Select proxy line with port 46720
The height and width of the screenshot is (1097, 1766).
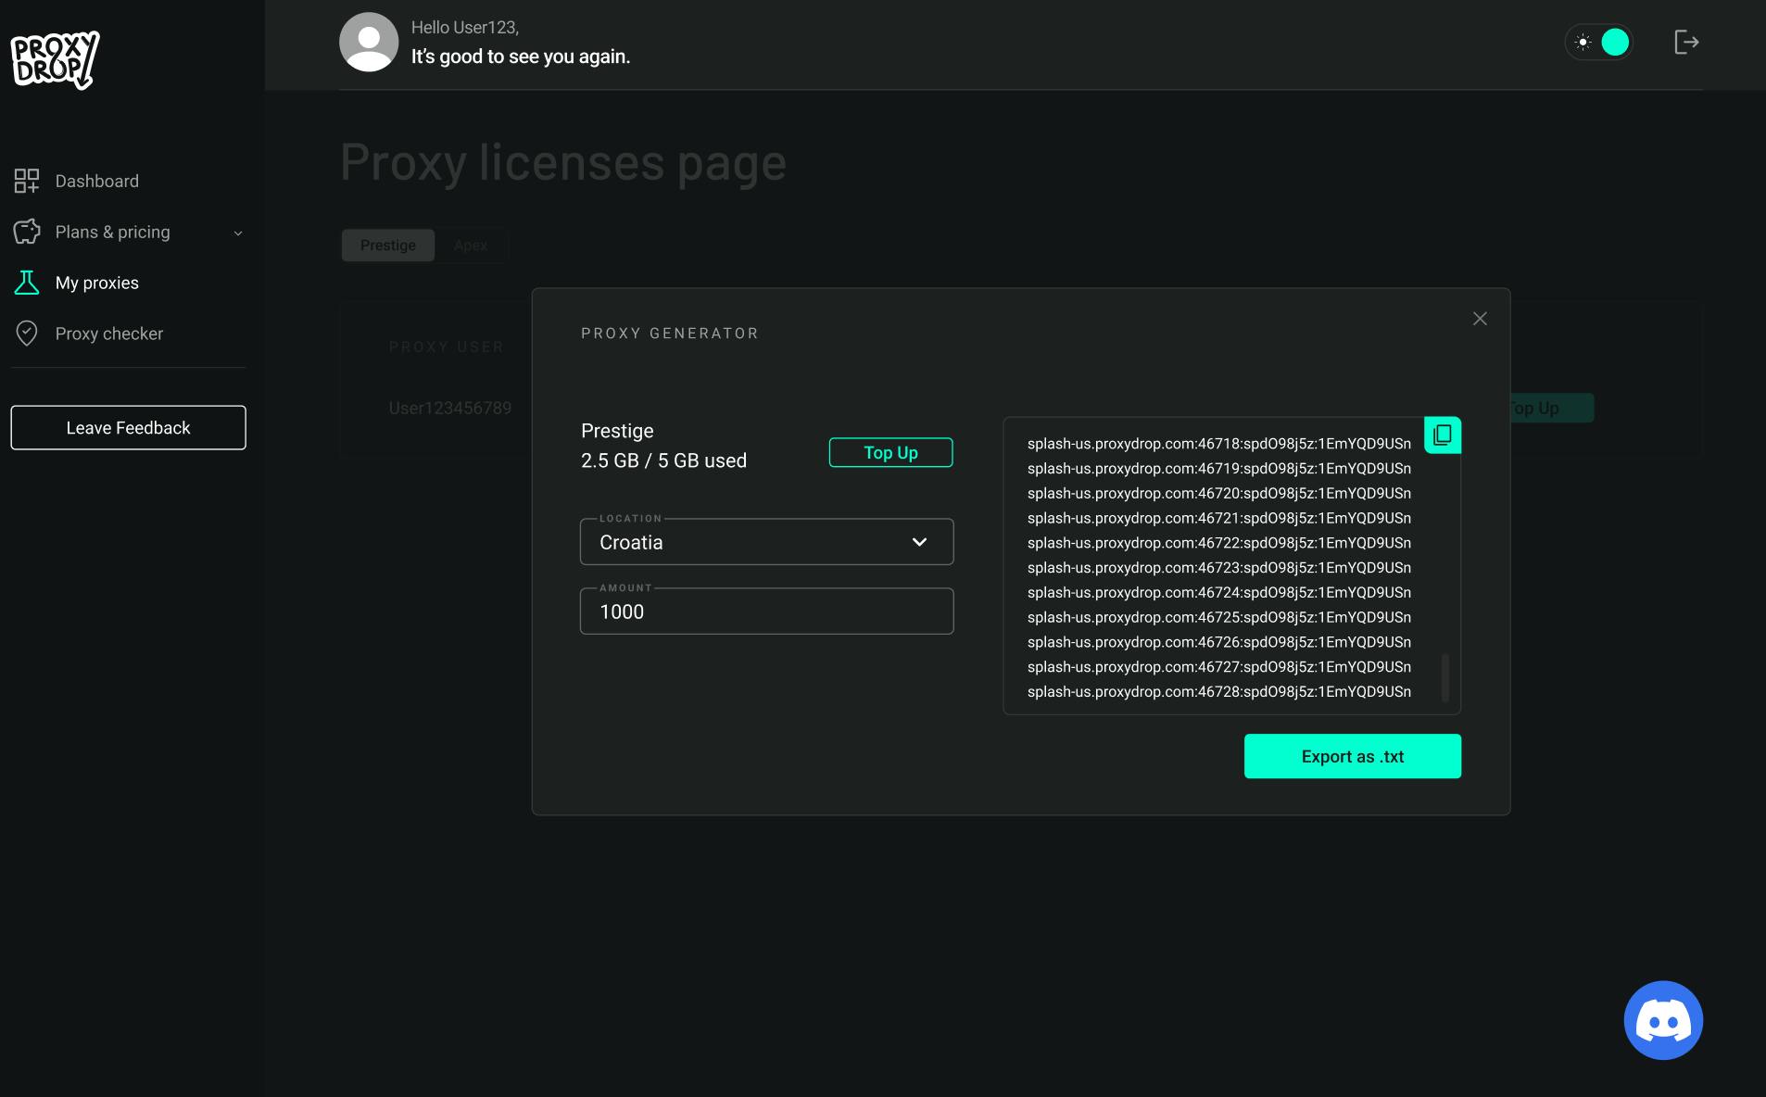pyautogui.click(x=1219, y=493)
